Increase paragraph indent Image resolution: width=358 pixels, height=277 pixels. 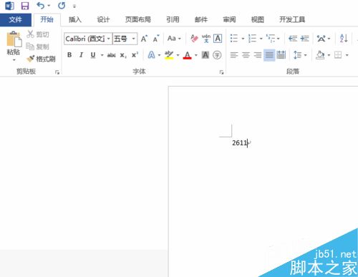pyautogui.click(x=305, y=39)
